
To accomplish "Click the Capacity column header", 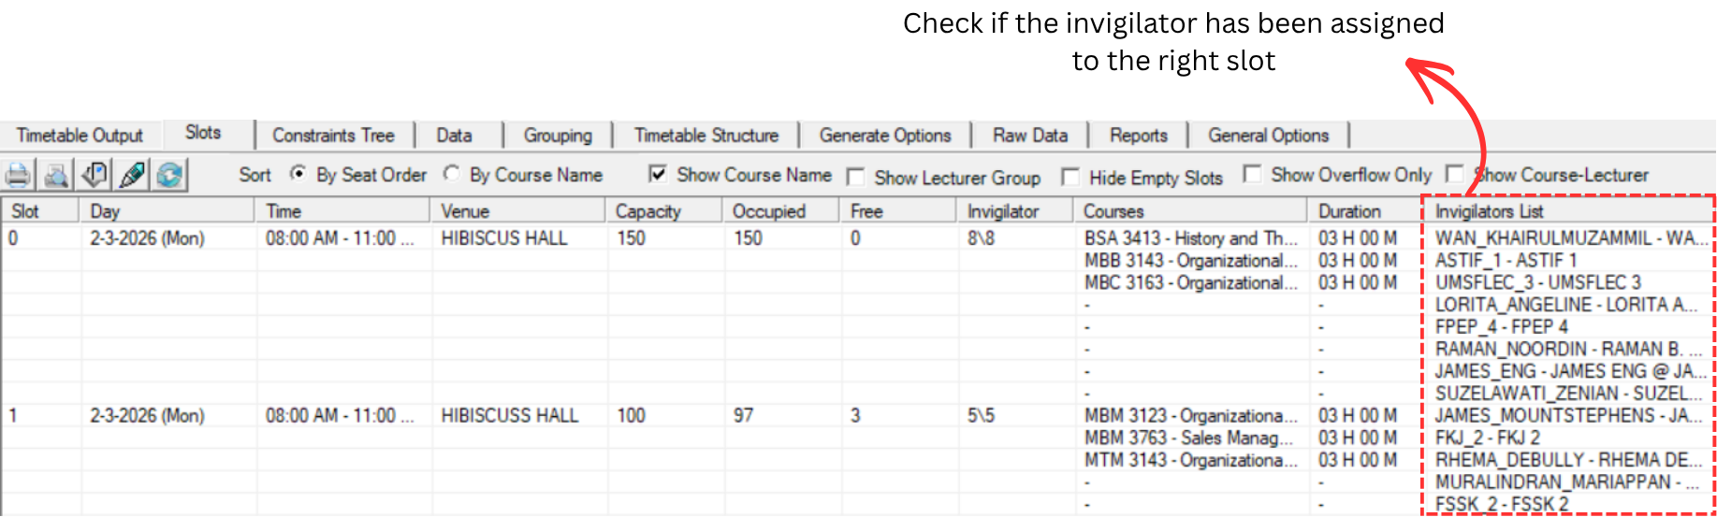I will 665,211.
